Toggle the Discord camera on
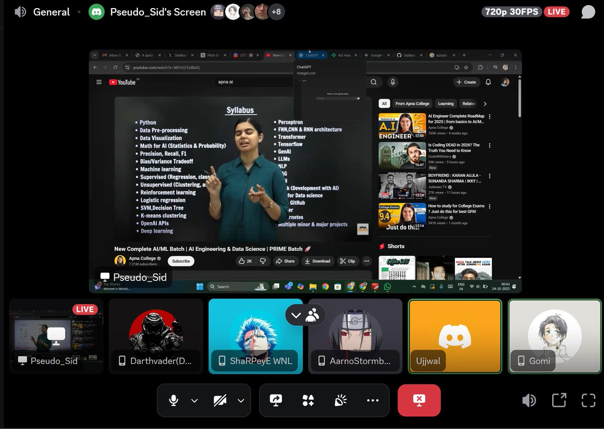The height and width of the screenshot is (429, 604). (x=219, y=400)
